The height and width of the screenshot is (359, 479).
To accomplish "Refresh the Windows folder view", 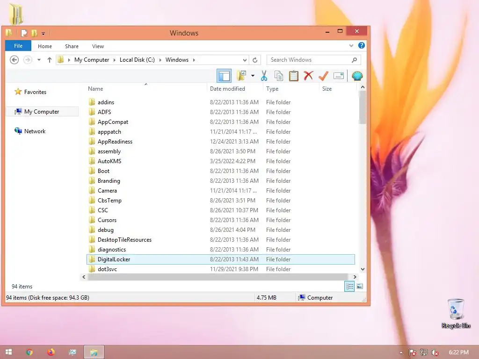I will [x=255, y=60].
